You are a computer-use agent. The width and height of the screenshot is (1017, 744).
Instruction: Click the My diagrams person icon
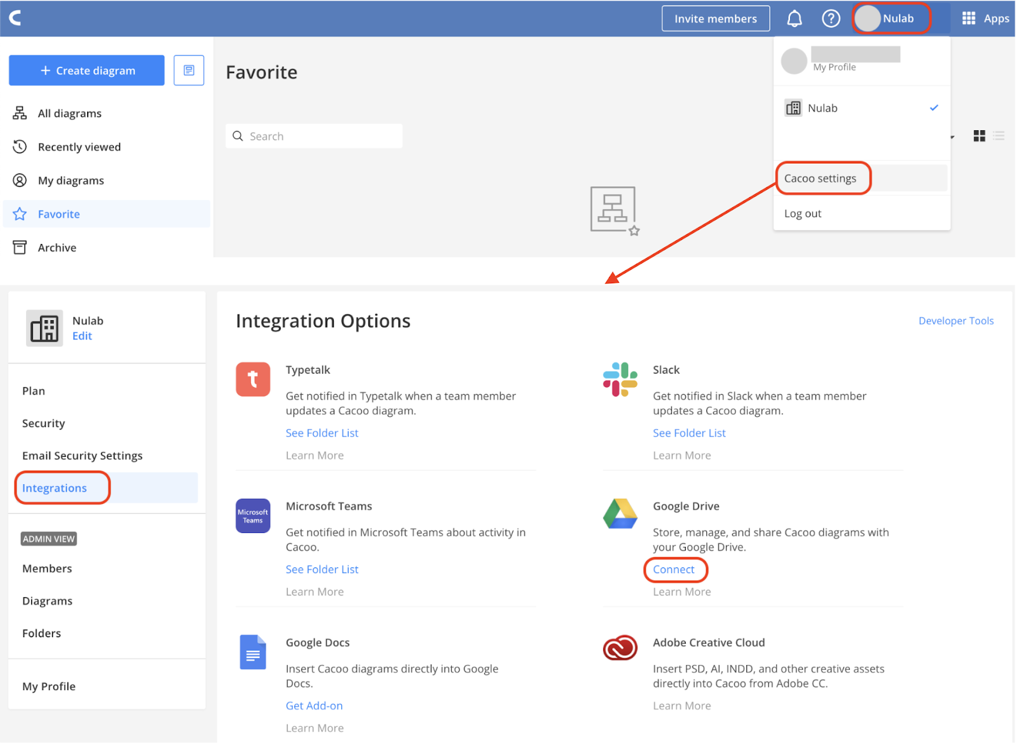pos(20,180)
